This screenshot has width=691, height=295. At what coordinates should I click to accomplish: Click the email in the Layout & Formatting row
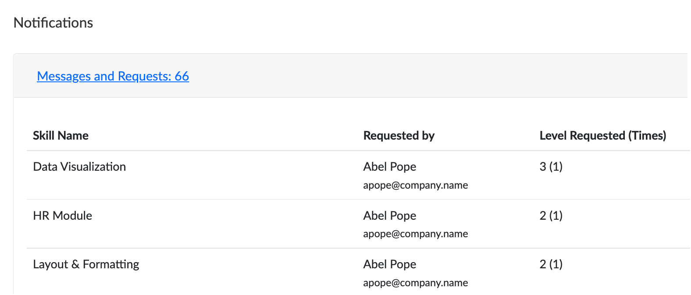click(x=416, y=283)
